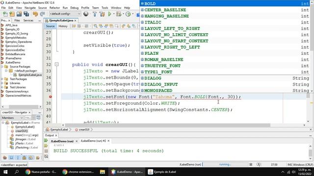Screen dimensions: 314x176
Task: Click the New File toolbar icon
Action: [x=5, y=14]
